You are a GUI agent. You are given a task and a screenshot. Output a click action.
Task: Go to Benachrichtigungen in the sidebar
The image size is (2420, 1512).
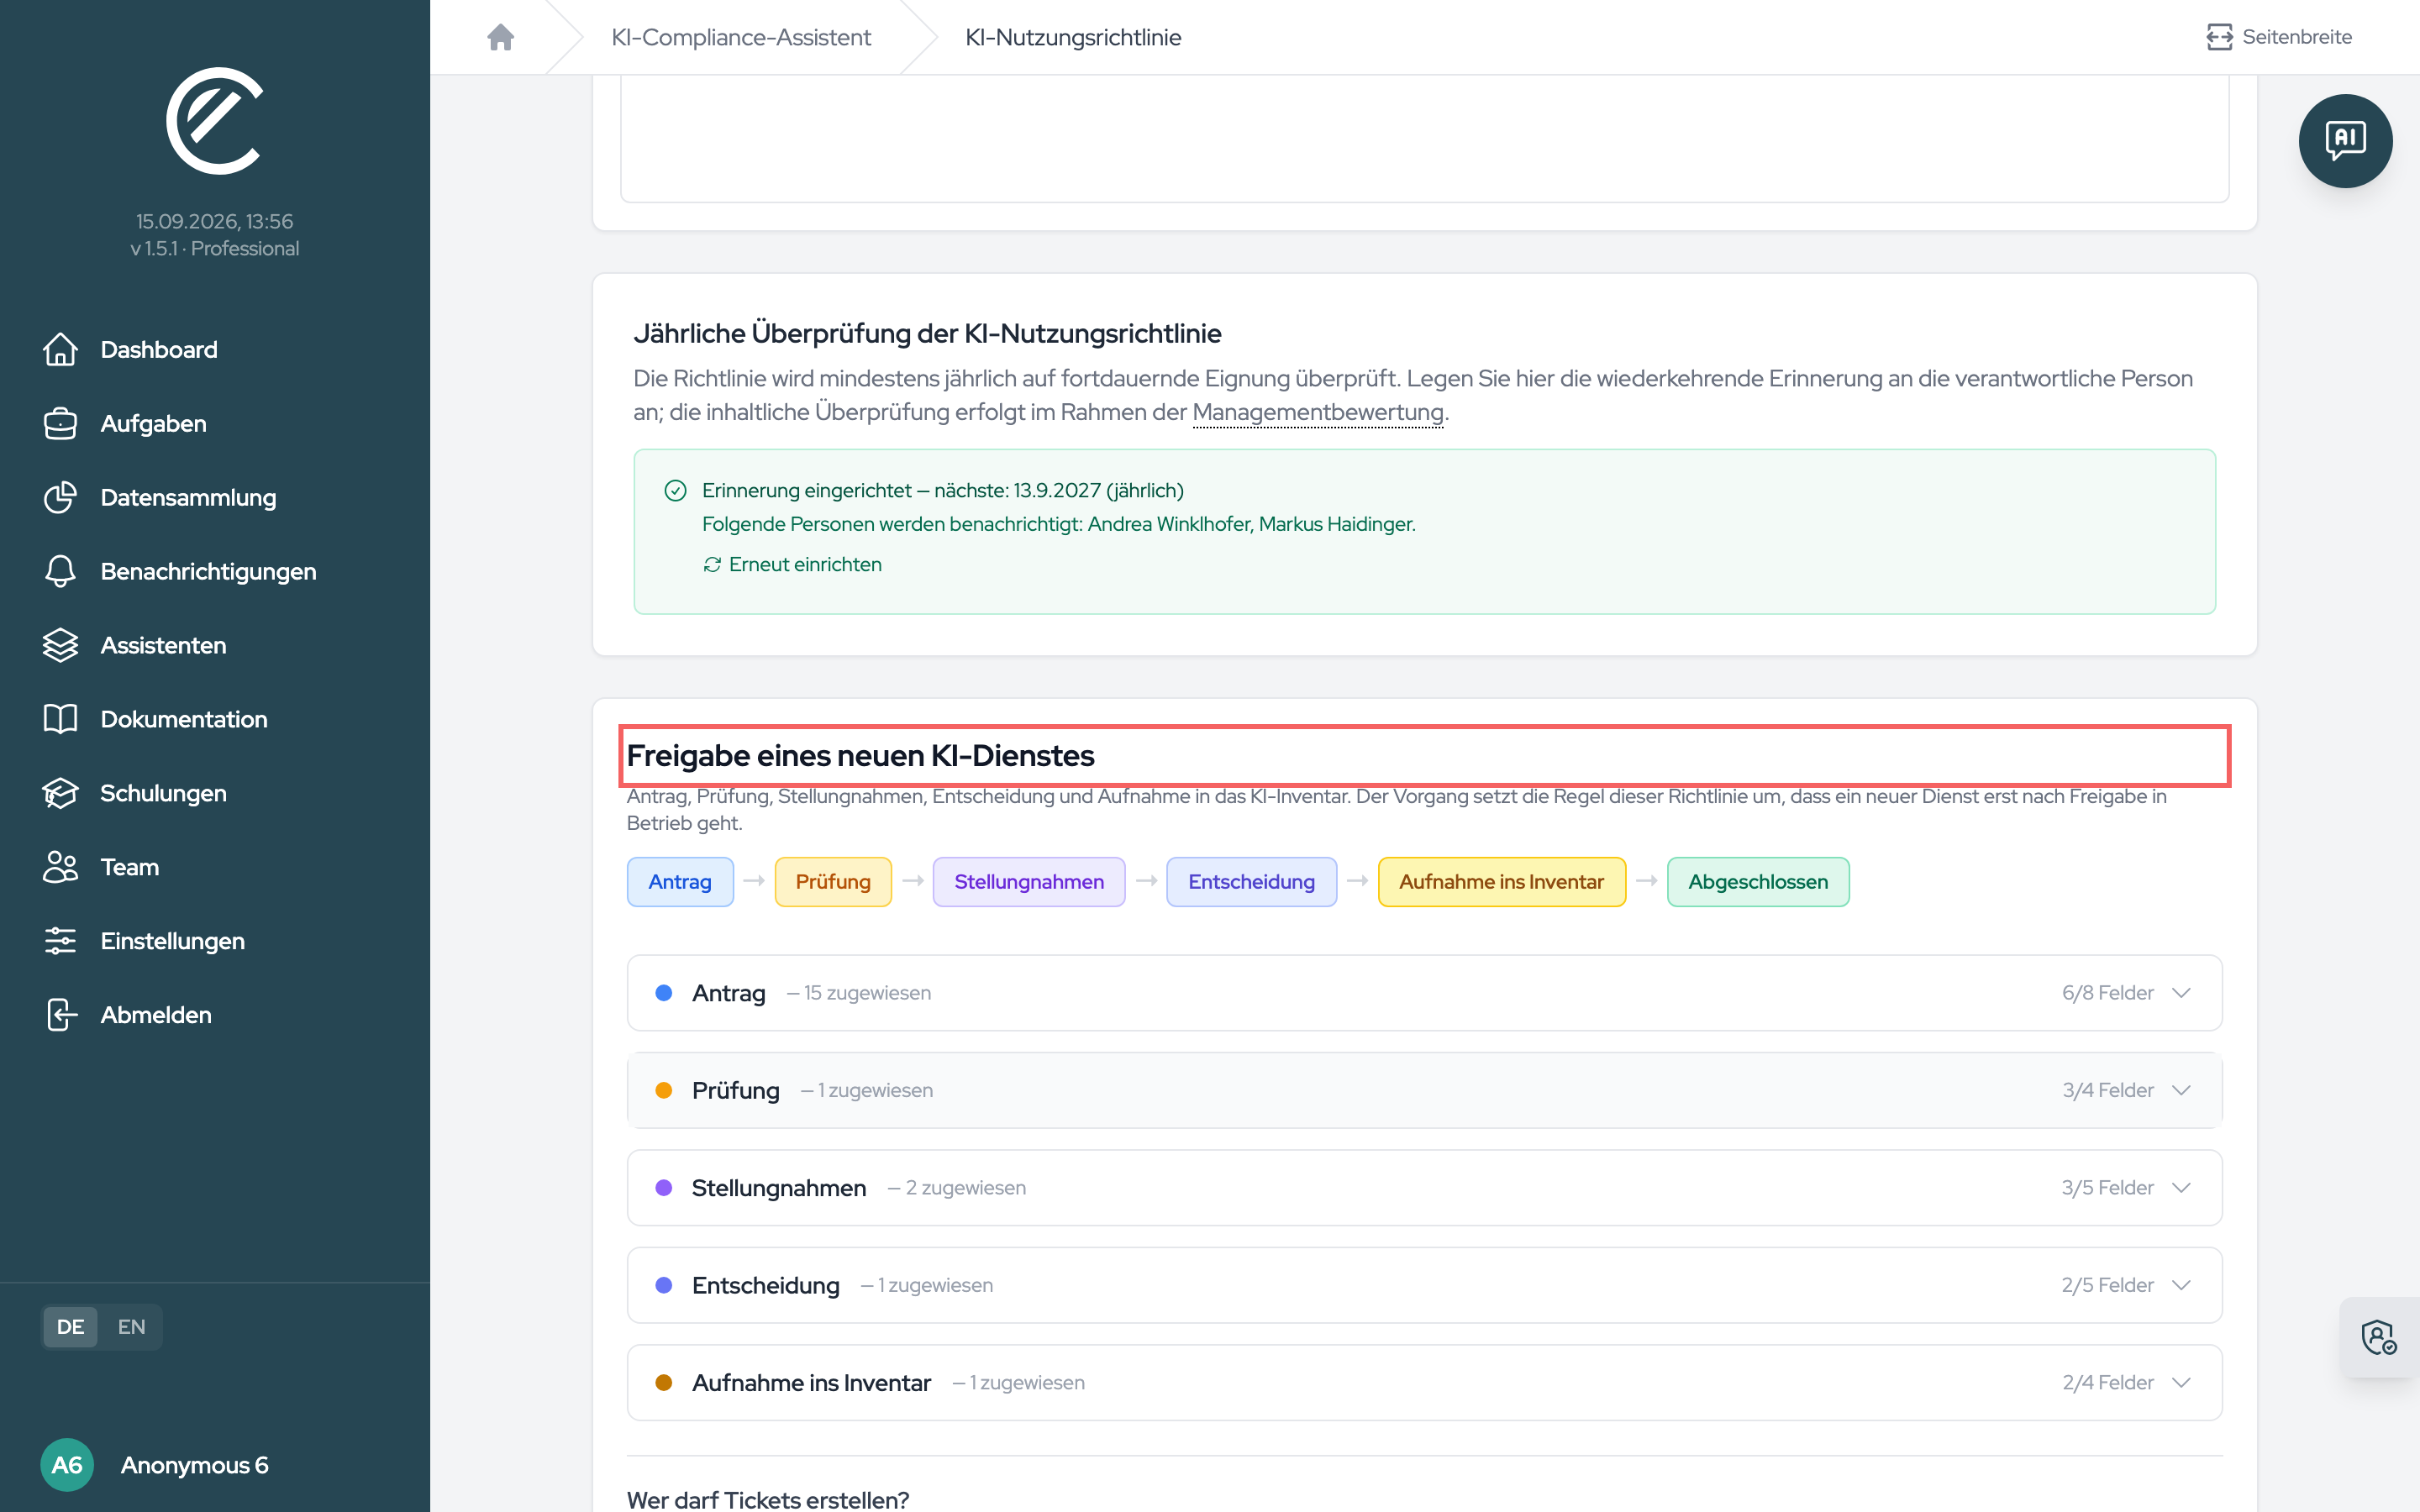[x=208, y=571]
